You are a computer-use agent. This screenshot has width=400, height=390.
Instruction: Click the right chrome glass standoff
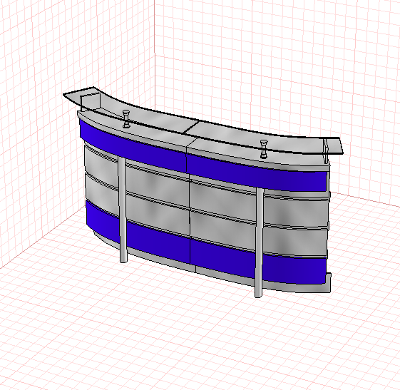pos(264,149)
